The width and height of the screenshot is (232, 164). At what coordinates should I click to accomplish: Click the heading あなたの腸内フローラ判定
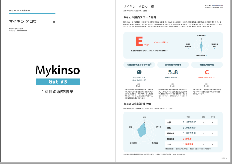pos(140,17)
